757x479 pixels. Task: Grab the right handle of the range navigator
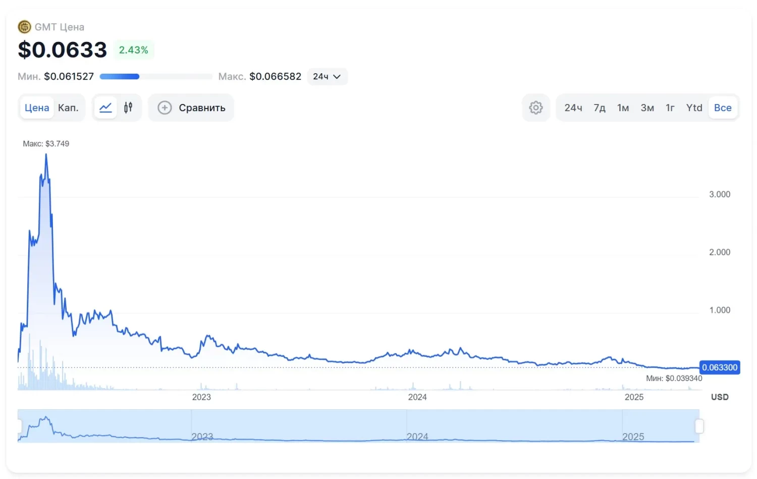(699, 426)
